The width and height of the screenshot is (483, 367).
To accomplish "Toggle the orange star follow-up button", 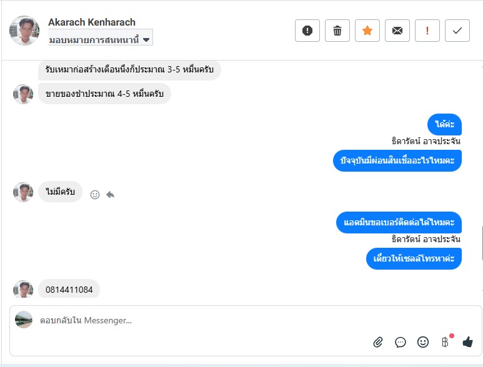I will 367,31.
